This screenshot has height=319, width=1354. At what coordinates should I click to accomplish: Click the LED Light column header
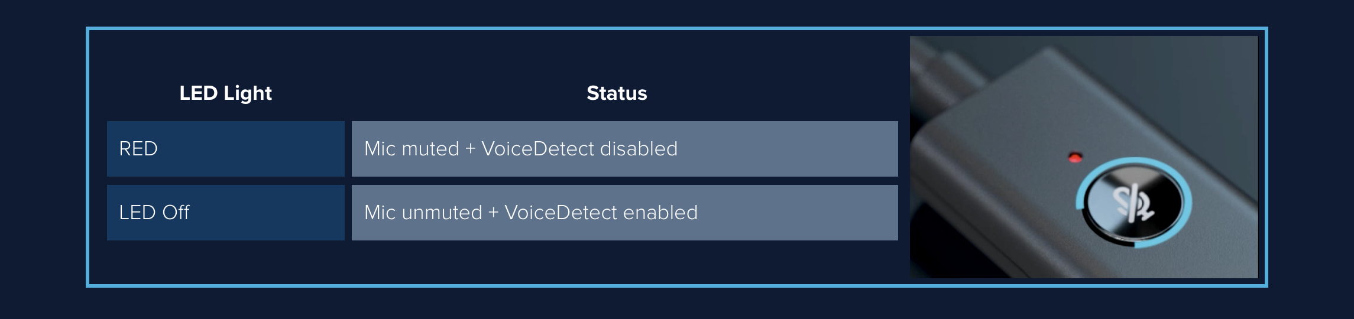pos(225,93)
